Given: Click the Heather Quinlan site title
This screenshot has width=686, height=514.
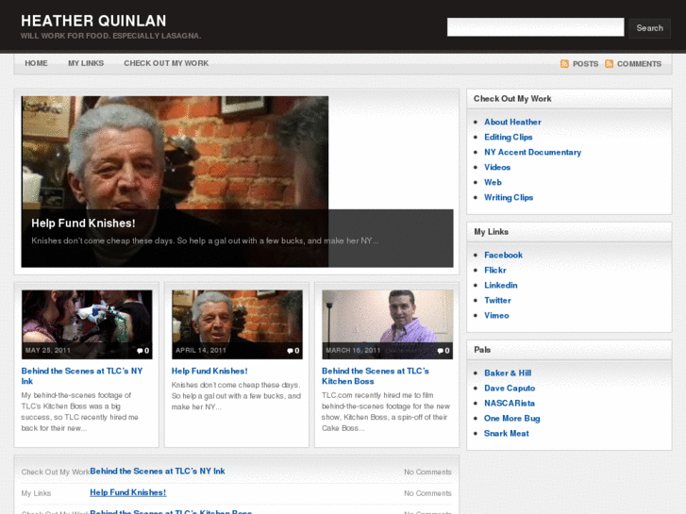Looking at the screenshot, I should (x=93, y=21).
